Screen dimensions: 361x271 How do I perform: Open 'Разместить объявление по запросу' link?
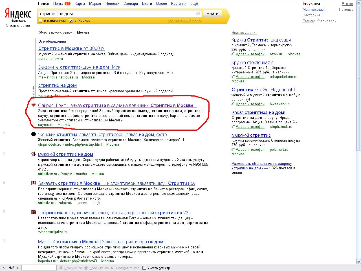[x=262, y=166]
